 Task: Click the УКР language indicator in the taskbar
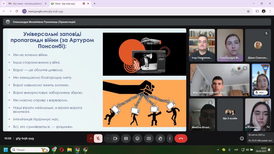pos(236,150)
